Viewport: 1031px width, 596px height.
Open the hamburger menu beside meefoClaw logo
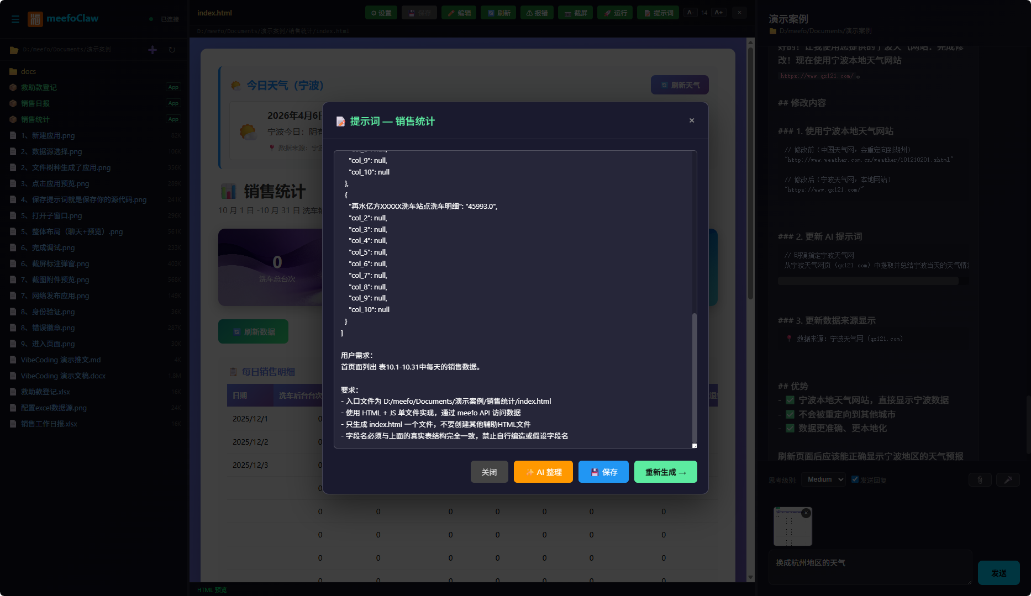coord(15,19)
